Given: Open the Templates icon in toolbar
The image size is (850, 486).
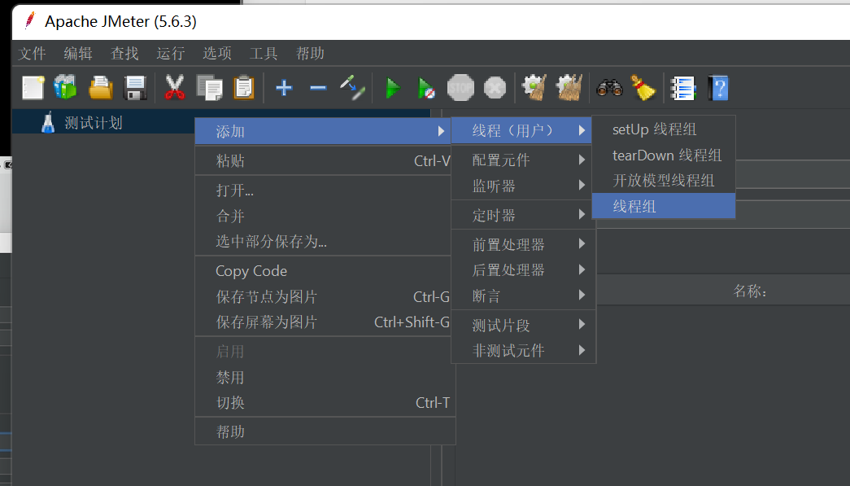Looking at the screenshot, I should [x=66, y=87].
